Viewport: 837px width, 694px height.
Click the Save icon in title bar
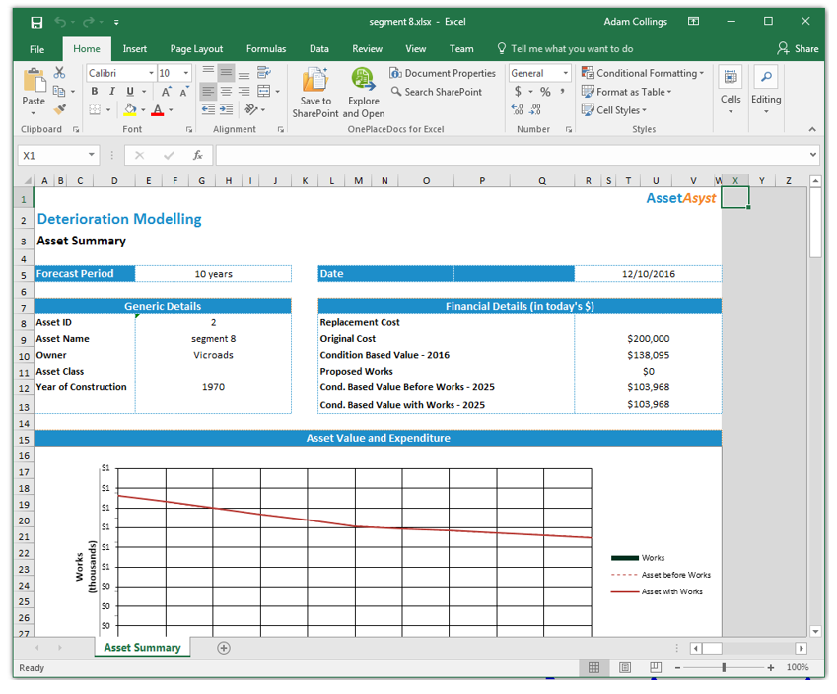pyautogui.click(x=36, y=22)
